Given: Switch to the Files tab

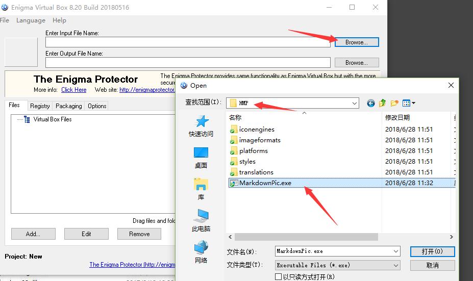Looking at the screenshot, I should click(14, 105).
